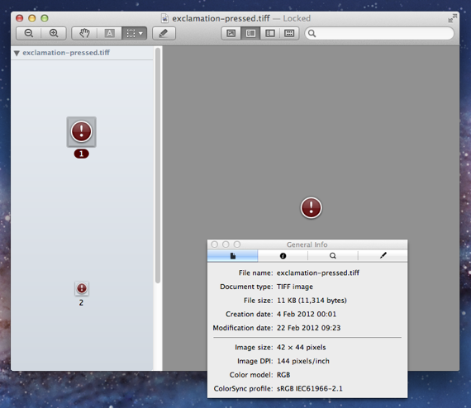This screenshot has width=471, height=408.
Task: Switch to Thumbnails sidebar view mode
Action: point(250,33)
